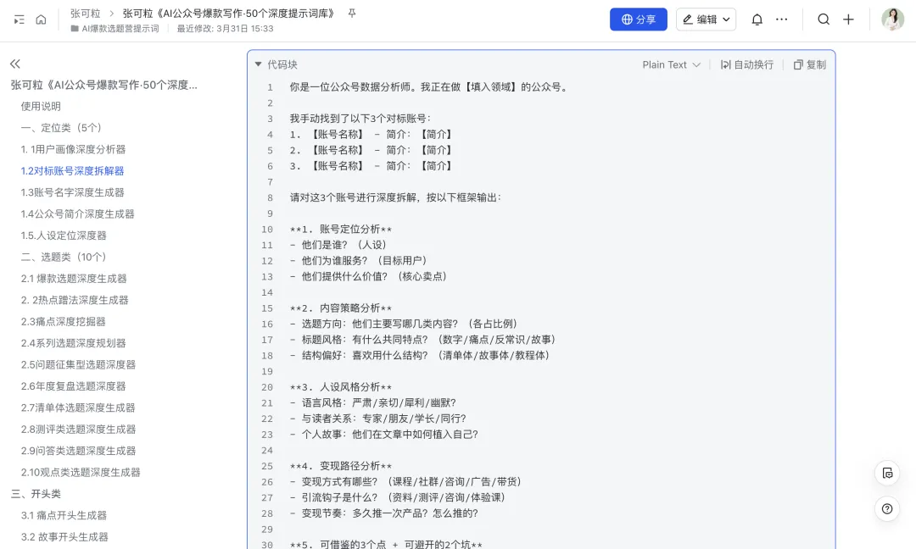The height and width of the screenshot is (549, 916).
Task: Click line 引流钩子是什么
Action: click(x=398, y=497)
